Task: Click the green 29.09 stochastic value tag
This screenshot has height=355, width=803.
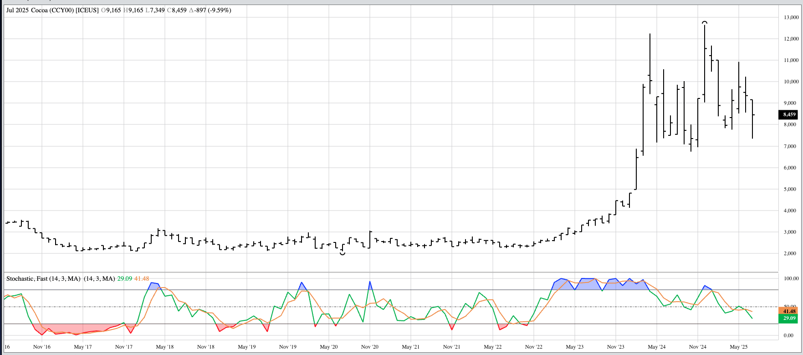Action: point(789,318)
